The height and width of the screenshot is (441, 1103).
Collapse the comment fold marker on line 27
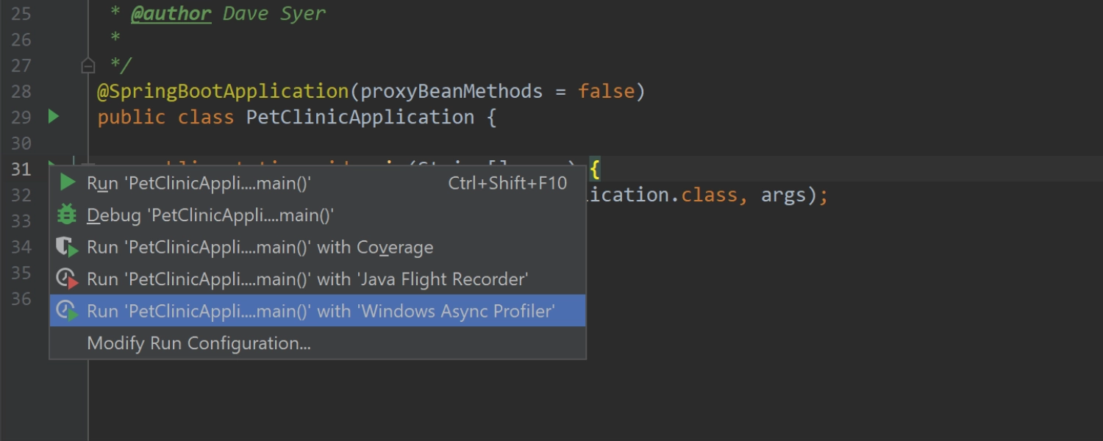click(x=88, y=66)
